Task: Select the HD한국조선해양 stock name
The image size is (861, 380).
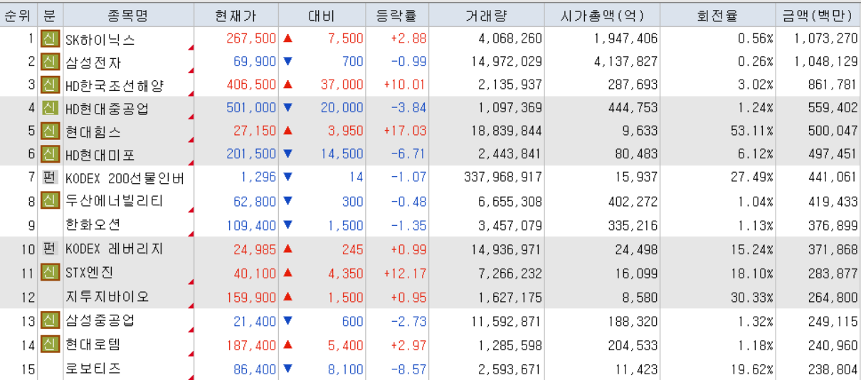Action: 115,85
